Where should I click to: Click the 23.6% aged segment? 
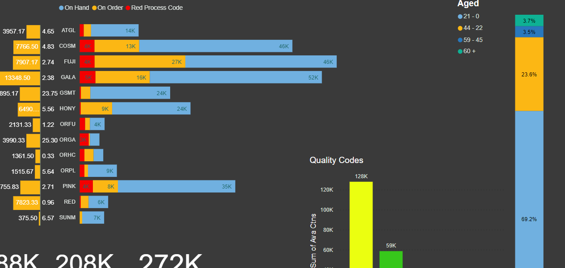(529, 74)
